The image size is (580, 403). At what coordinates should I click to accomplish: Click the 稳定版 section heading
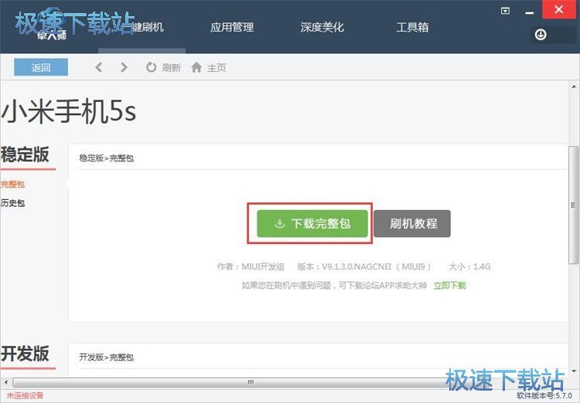click(x=25, y=154)
